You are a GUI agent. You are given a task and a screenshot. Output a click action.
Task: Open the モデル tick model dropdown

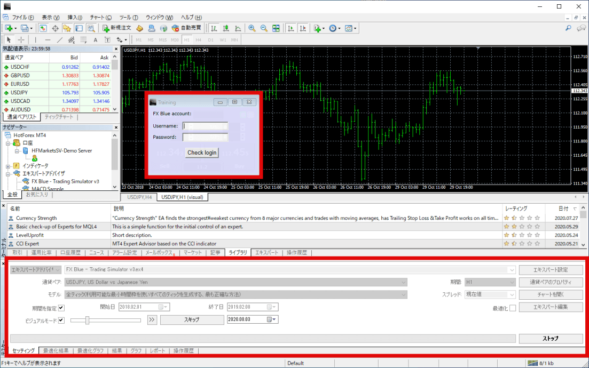[236, 294]
